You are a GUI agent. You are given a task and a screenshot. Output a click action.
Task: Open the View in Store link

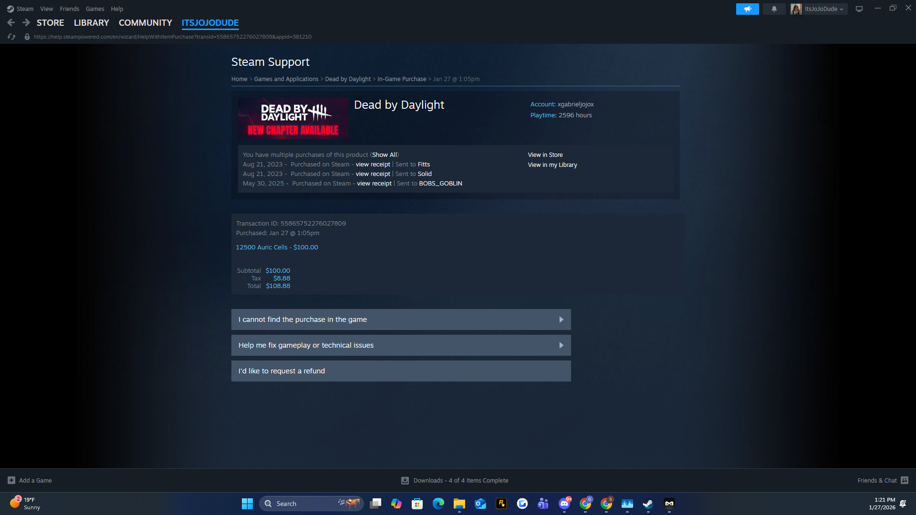(545, 155)
